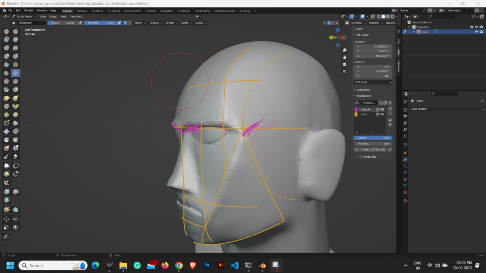Image resolution: width=486 pixels, height=273 pixels.
Task: Switch to the Shading workspace tab
Action: pyautogui.click(x=151, y=11)
